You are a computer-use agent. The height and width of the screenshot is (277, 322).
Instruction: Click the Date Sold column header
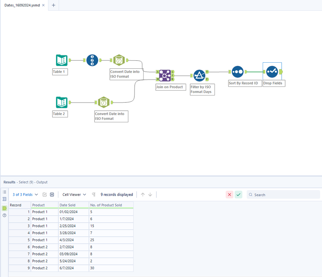[74, 205]
